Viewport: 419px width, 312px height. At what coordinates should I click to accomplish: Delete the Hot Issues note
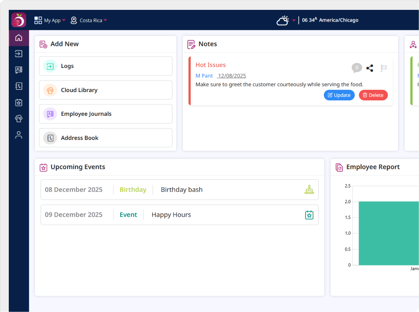[373, 95]
